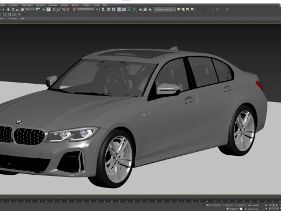The height and width of the screenshot is (211, 281).
Task: Click first render icon right of preset dropdown
Action: (x=179, y=9)
